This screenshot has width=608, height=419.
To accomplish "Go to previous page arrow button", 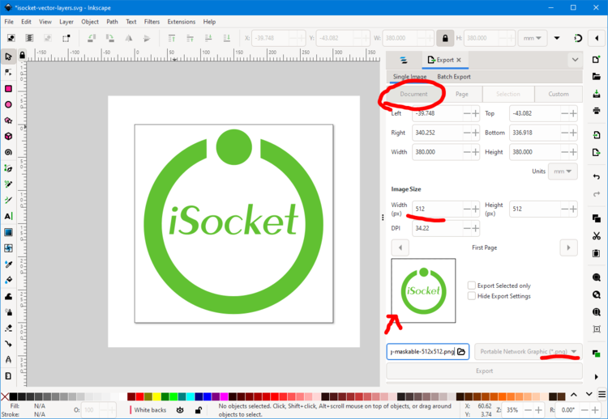I will tap(400, 248).
